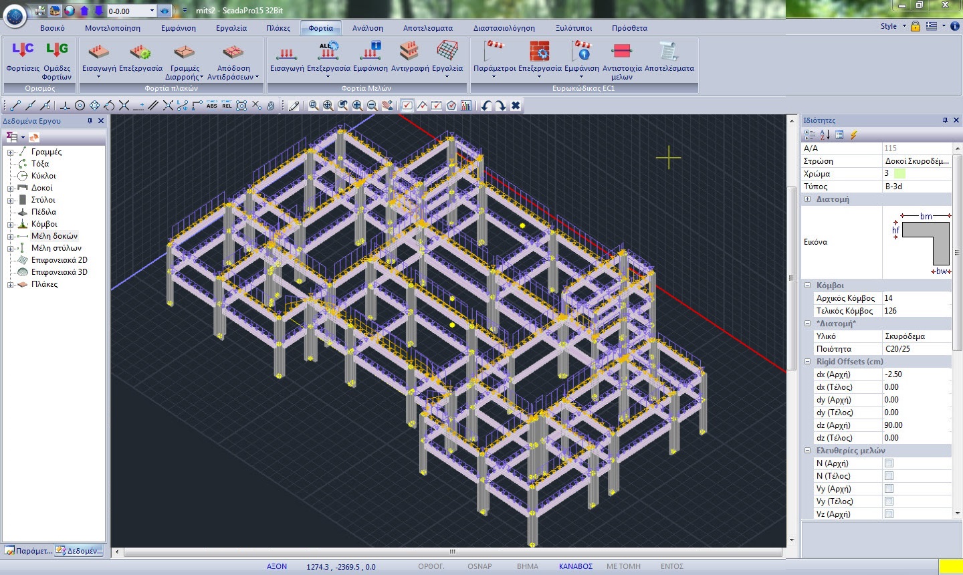Click the down-arrow level icon in title bar
Image resolution: width=963 pixels, height=575 pixels.
[98, 11]
